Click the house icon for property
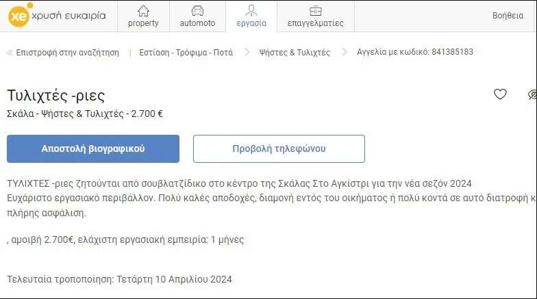This screenshot has width=537, height=299. tap(143, 10)
